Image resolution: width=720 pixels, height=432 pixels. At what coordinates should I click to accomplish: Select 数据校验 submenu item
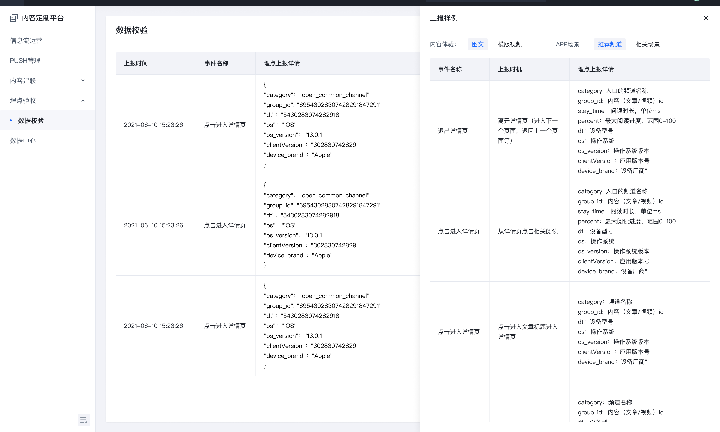point(48,120)
